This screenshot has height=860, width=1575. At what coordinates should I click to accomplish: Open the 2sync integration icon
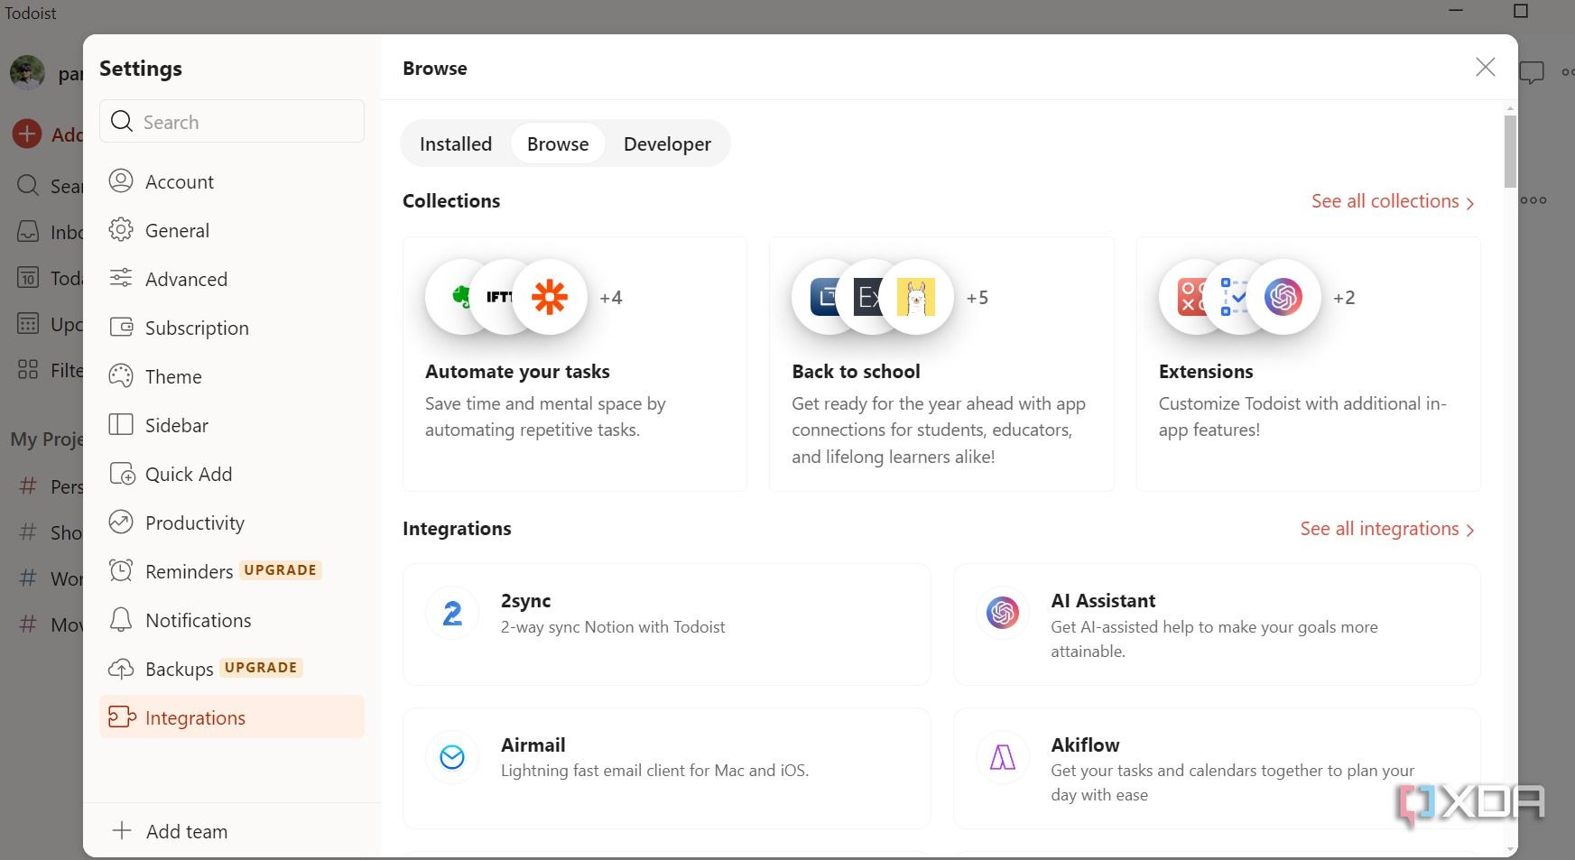(452, 614)
